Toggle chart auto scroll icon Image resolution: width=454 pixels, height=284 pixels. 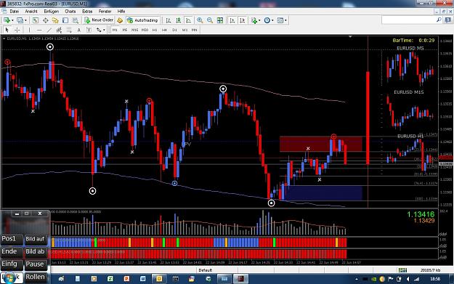(232, 20)
